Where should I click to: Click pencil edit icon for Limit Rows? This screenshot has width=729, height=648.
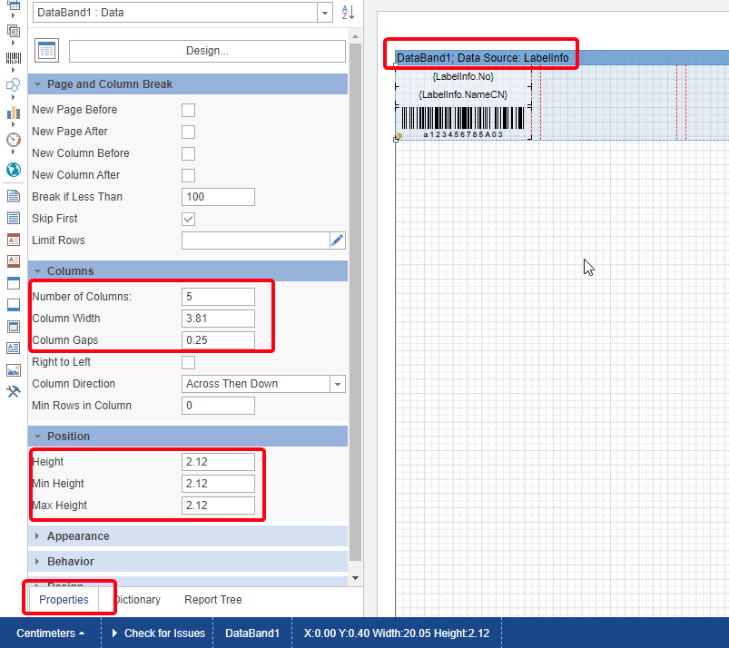[337, 241]
